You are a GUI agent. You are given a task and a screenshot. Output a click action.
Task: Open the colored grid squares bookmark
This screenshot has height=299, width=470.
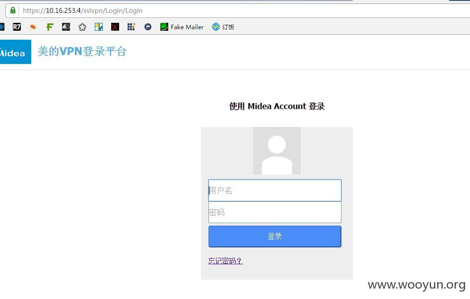point(132,27)
